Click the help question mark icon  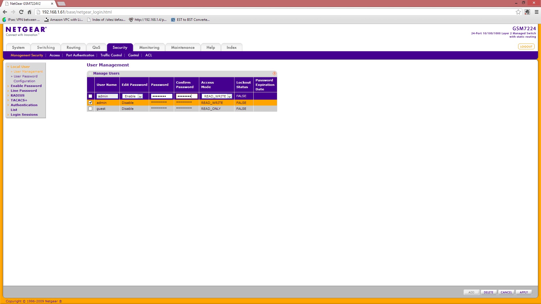[x=274, y=73]
